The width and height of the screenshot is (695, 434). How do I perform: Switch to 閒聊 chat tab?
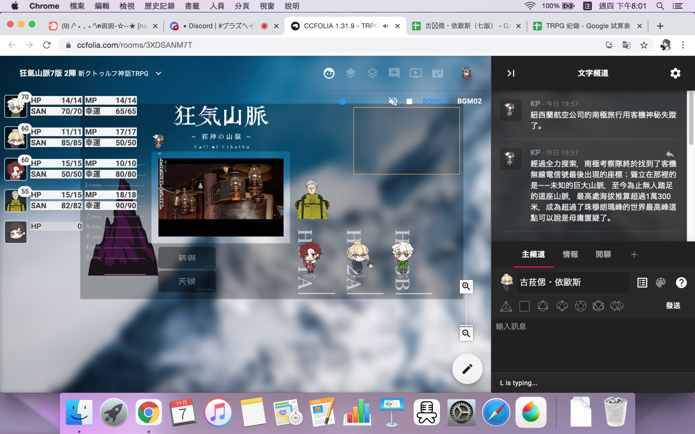(603, 254)
